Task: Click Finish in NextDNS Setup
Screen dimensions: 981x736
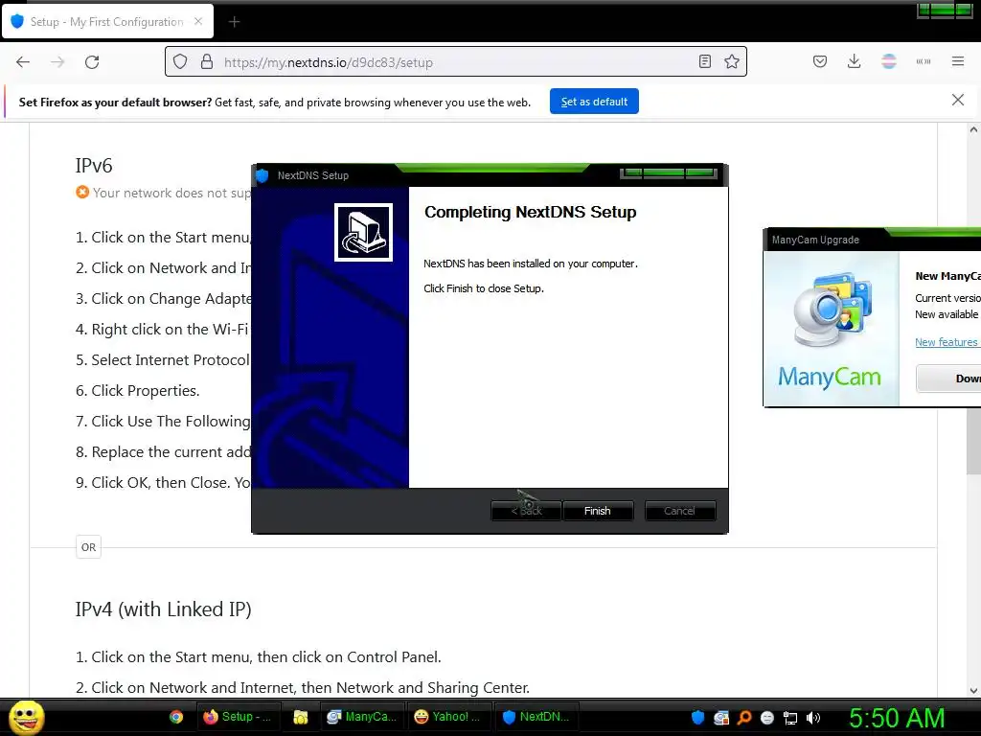Action: tap(598, 511)
